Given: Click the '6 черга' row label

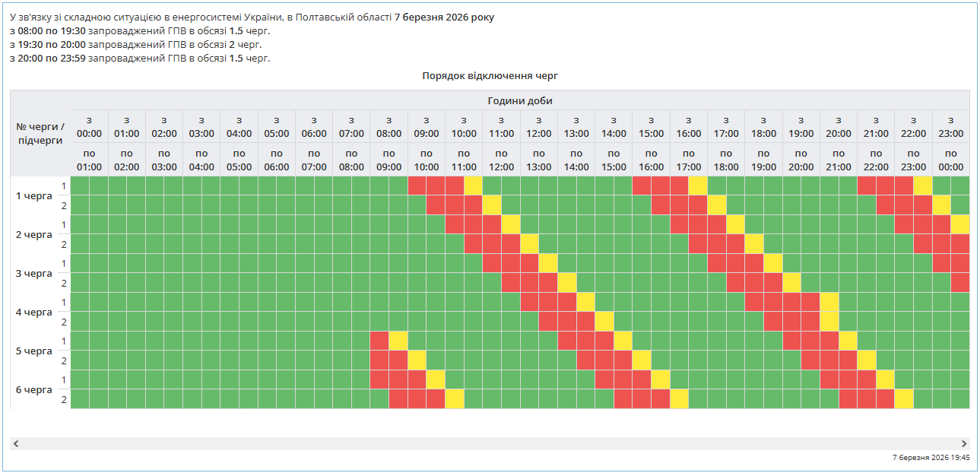Looking at the screenshot, I should pyautogui.click(x=34, y=389).
